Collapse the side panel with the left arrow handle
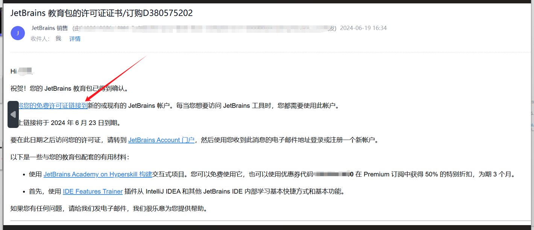Screen dimensions: 534x230 [13, 114]
